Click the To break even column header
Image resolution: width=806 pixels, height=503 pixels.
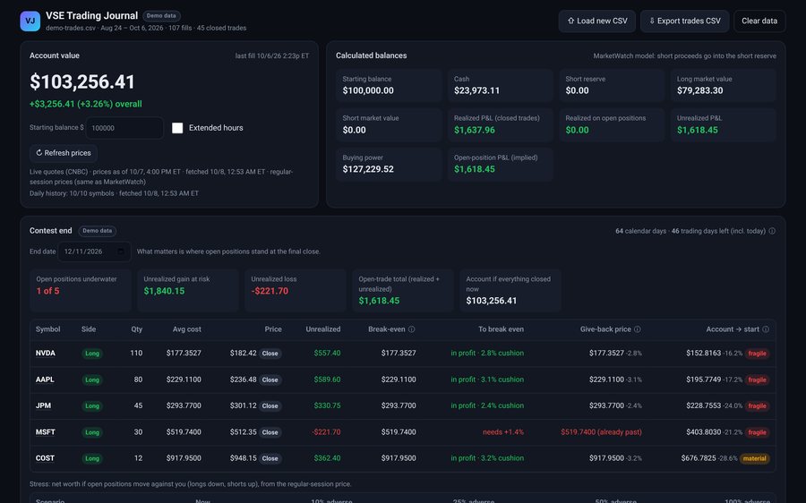tap(501, 328)
